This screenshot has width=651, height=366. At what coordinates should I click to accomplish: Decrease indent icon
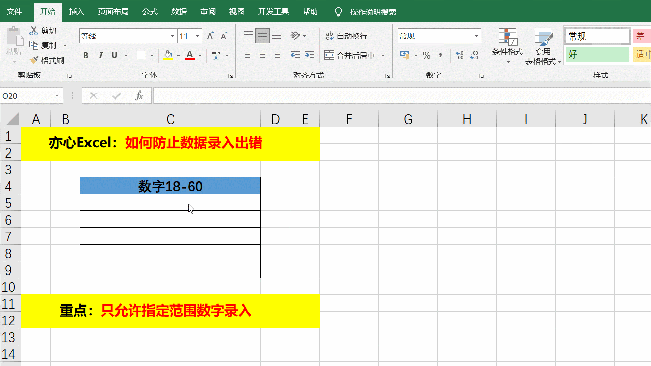[295, 55]
